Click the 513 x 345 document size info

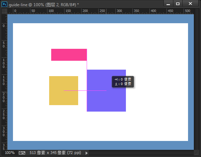coord(55,153)
